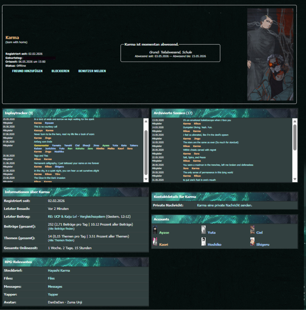This screenshot has width=306, height=310.
Task: Open archived scene 'Salt, Spice, and Peace'
Action: [x=194, y=157]
